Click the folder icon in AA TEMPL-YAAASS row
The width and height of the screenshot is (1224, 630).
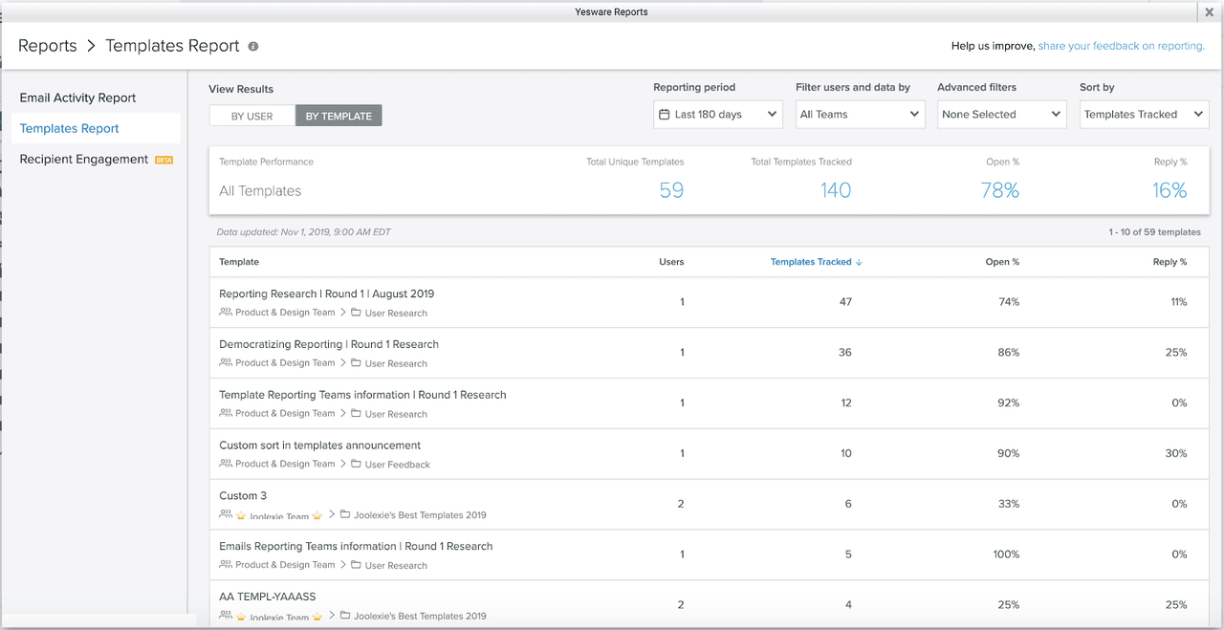[x=345, y=616]
